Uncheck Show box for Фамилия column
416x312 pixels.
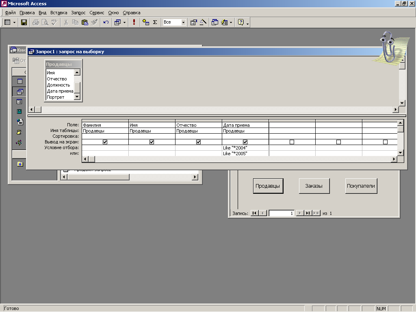(x=105, y=142)
